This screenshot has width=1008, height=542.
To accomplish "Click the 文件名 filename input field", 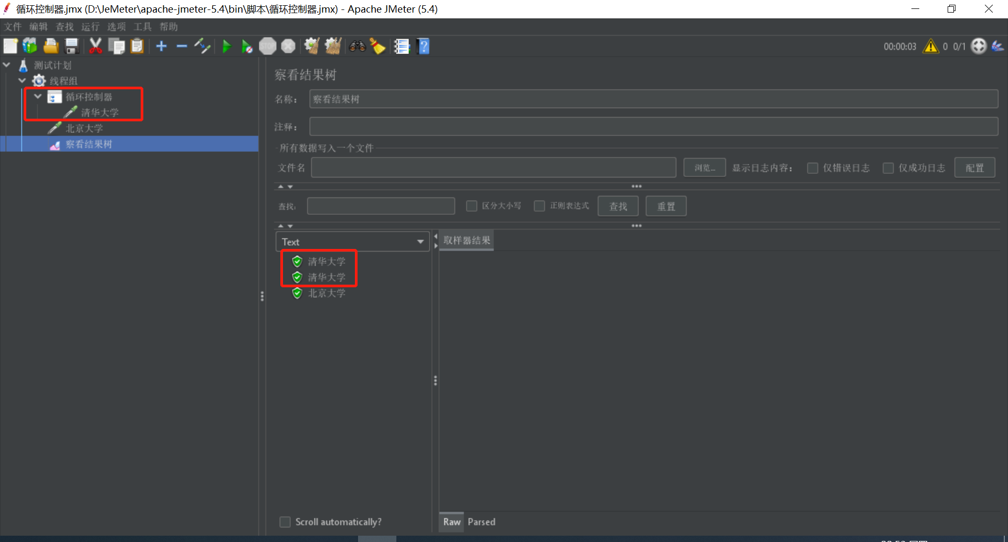I will (x=493, y=168).
